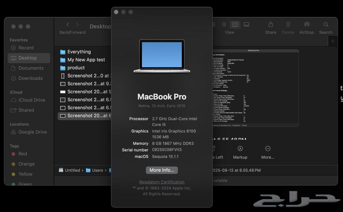The image size is (343, 212).
Task: Open AirDrop from the Finder toolbar
Action: pyautogui.click(x=306, y=25)
